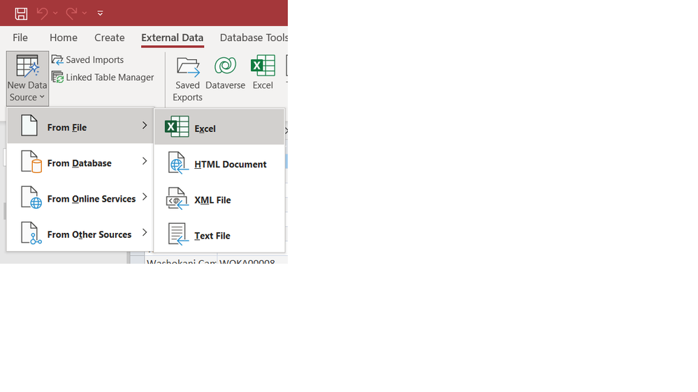Screen dimensions: 698x392
Task: Open the Undo history dropdown arrow
Action: tap(55, 13)
